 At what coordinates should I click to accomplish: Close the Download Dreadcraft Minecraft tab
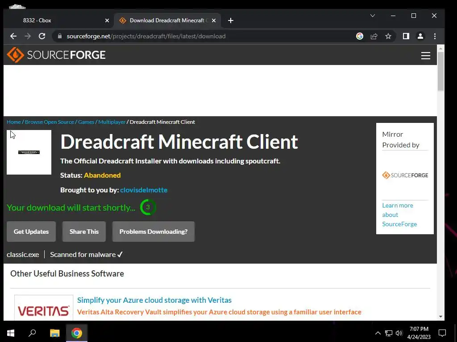coord(214,20)
